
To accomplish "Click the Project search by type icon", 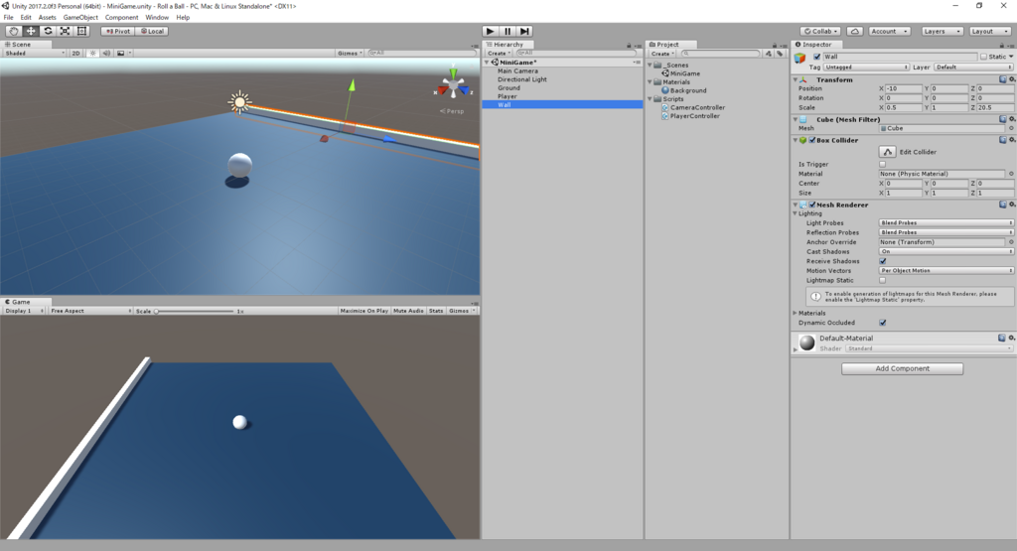I will 769,54.
